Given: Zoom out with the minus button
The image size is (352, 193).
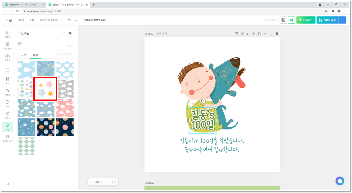Looking at the screenshot, I should [x=92, y=182].
